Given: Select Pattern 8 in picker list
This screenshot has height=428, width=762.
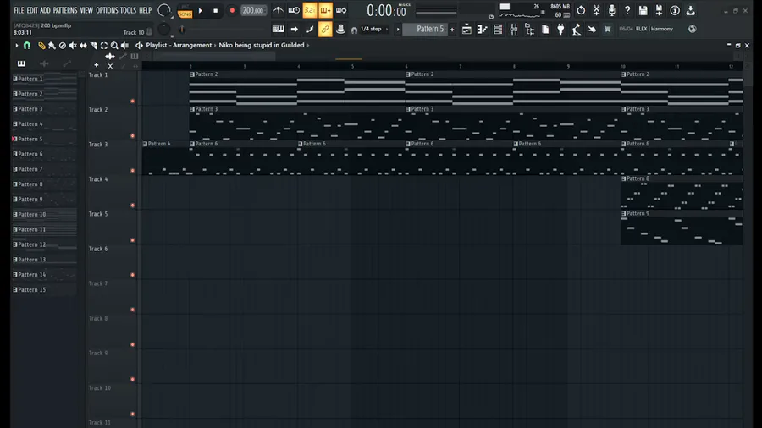Looking at the screenshot, I should tap(44, 184).
